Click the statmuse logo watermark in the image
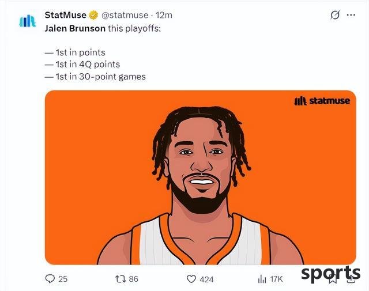Viewport: 369px width, 291px height. pyautogui.click(x=322, y=101)
